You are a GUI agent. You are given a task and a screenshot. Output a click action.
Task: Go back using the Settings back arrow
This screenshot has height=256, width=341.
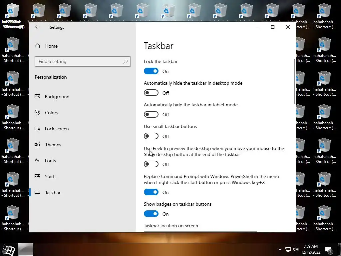[x=37, y=27]
